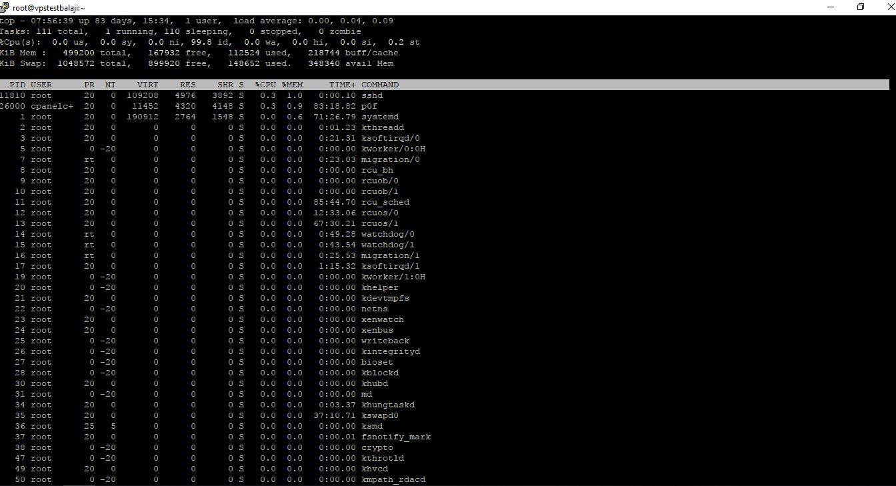Click the netns process name
Viewport: 896px width, 486px height.
click(375, 309)
